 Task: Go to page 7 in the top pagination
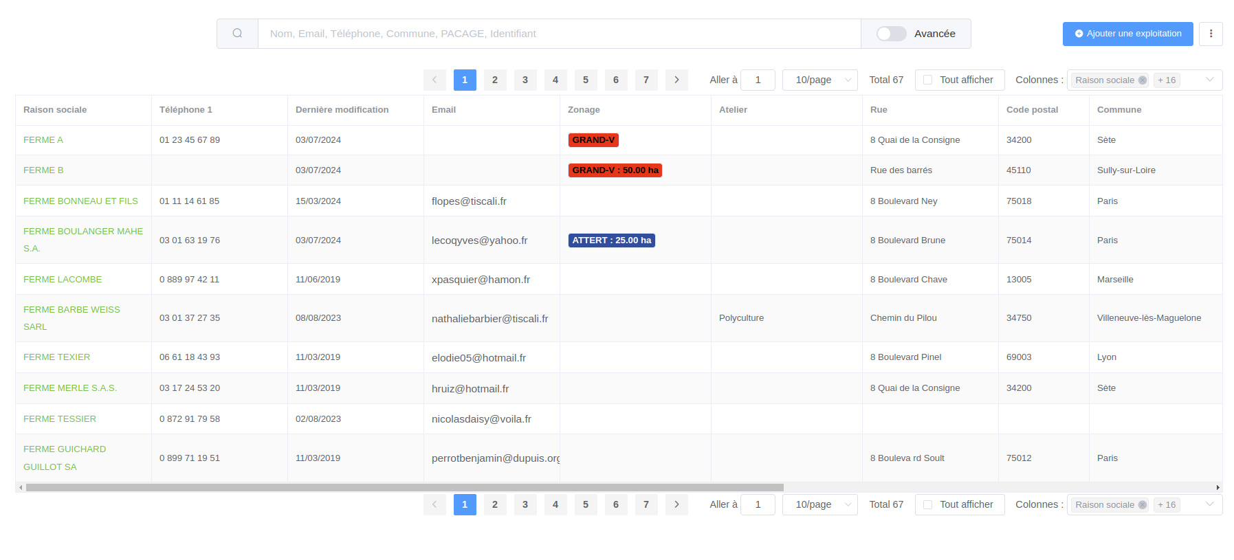[x=646, y=80]
